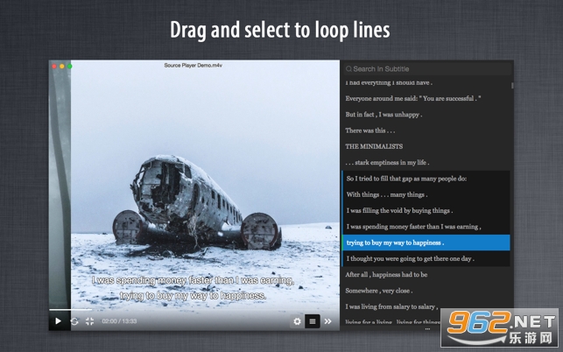563x352 pixels.
Task: Click subtitle 'With things . . . many things'
Action: tap(387, 194)
